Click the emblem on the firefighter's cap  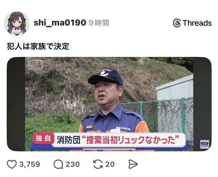[x=104, y=73]
